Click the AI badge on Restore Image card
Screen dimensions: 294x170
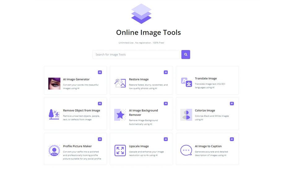166,72
